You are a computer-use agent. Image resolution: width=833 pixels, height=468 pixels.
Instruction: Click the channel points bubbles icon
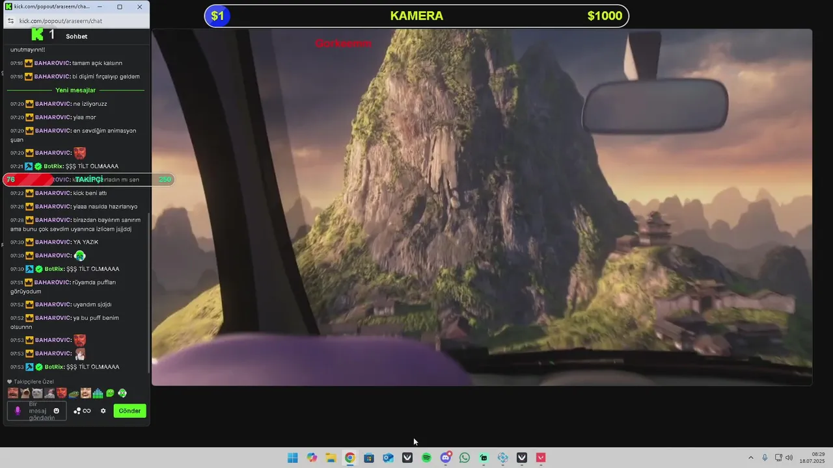point(77,411)
